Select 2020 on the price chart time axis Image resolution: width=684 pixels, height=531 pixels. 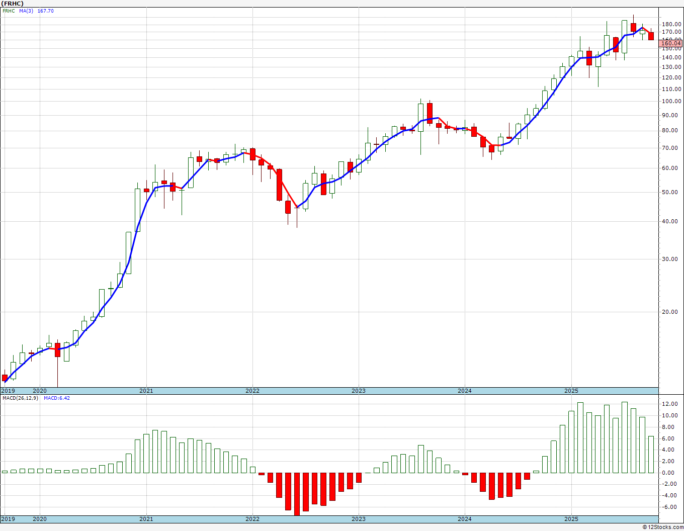[x=40, y=391]
